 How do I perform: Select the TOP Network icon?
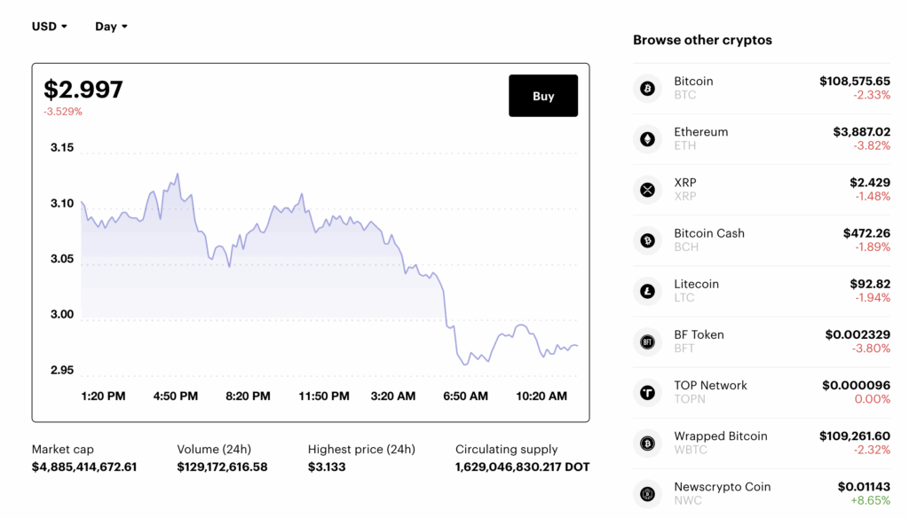coord(647,392)
